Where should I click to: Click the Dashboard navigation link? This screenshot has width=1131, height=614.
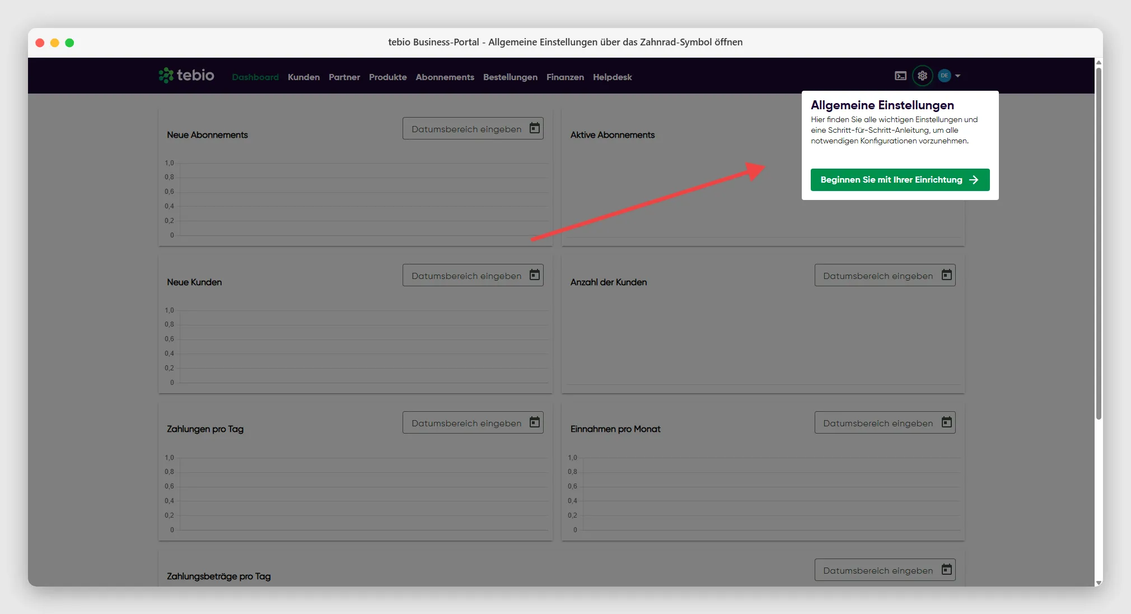pos(255,77)
